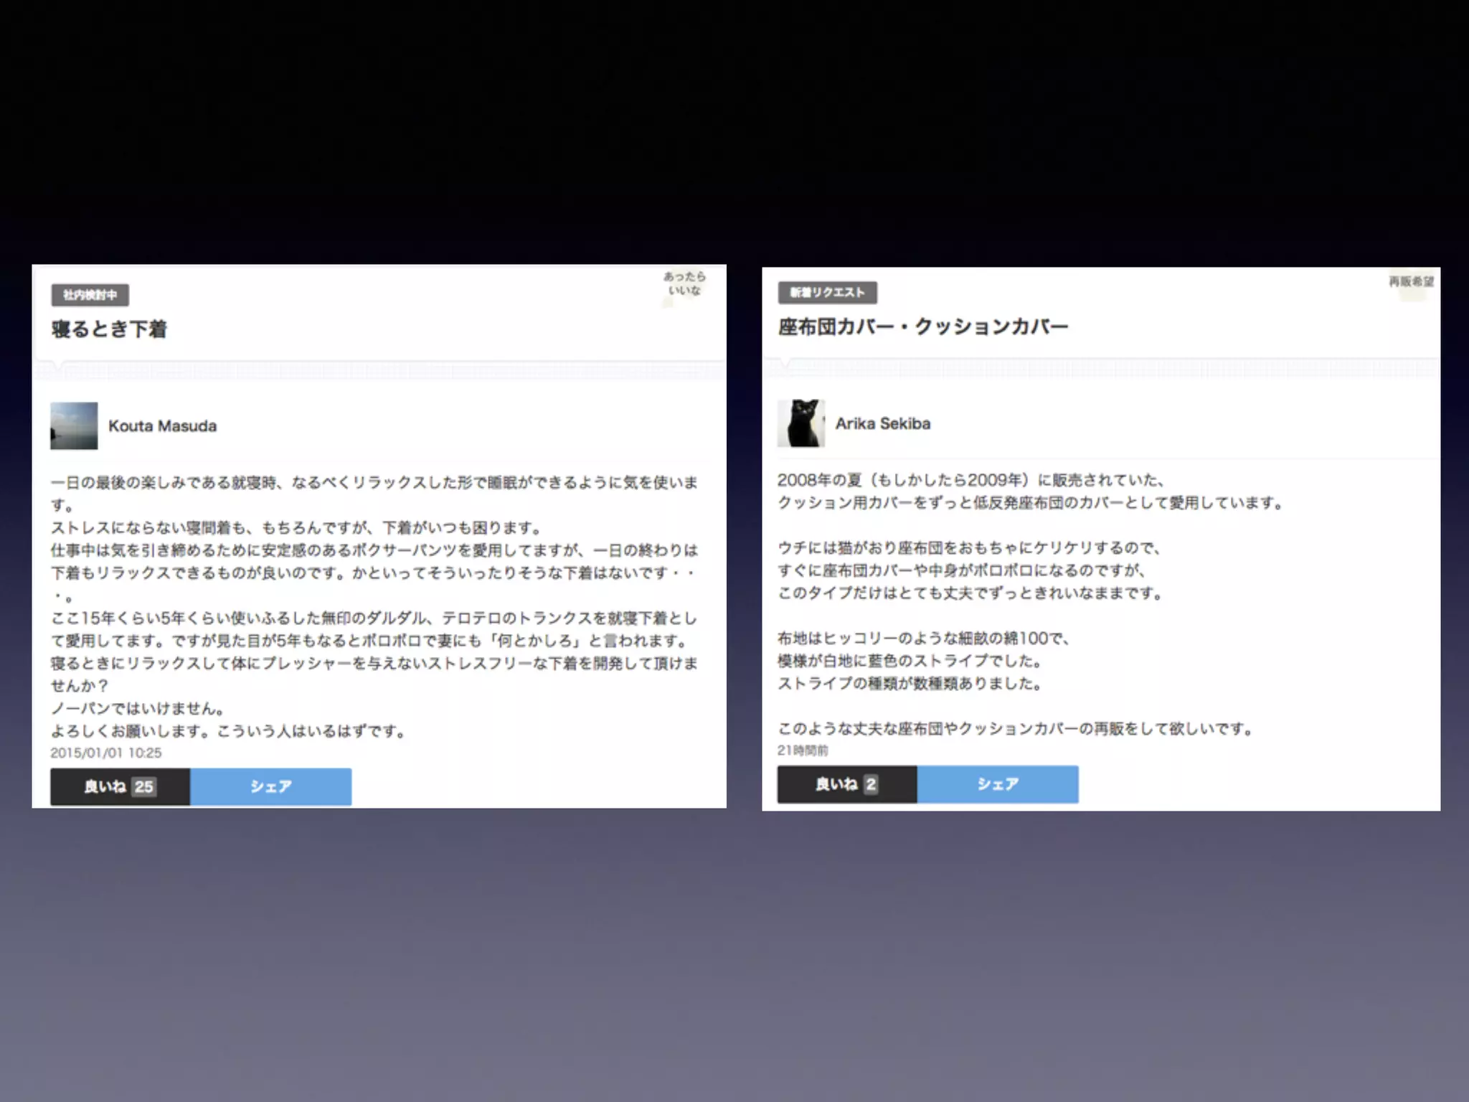Click Kouta Masuda's profile avatar
The width and height of the screenshot is (1469, 1102).
pos(74,425)
